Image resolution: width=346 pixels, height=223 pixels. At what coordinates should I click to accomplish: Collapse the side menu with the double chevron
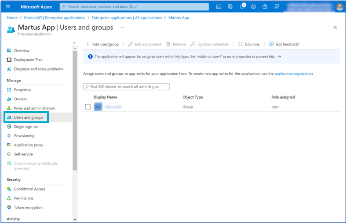click(74, 42)
